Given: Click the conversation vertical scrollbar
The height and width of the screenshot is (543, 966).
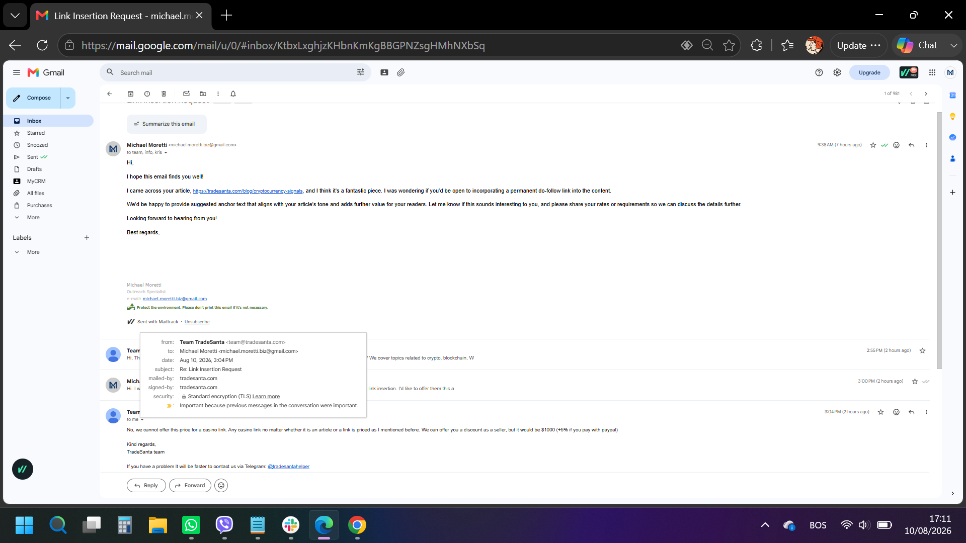Looking at the screenshot, I should [939, 241].
